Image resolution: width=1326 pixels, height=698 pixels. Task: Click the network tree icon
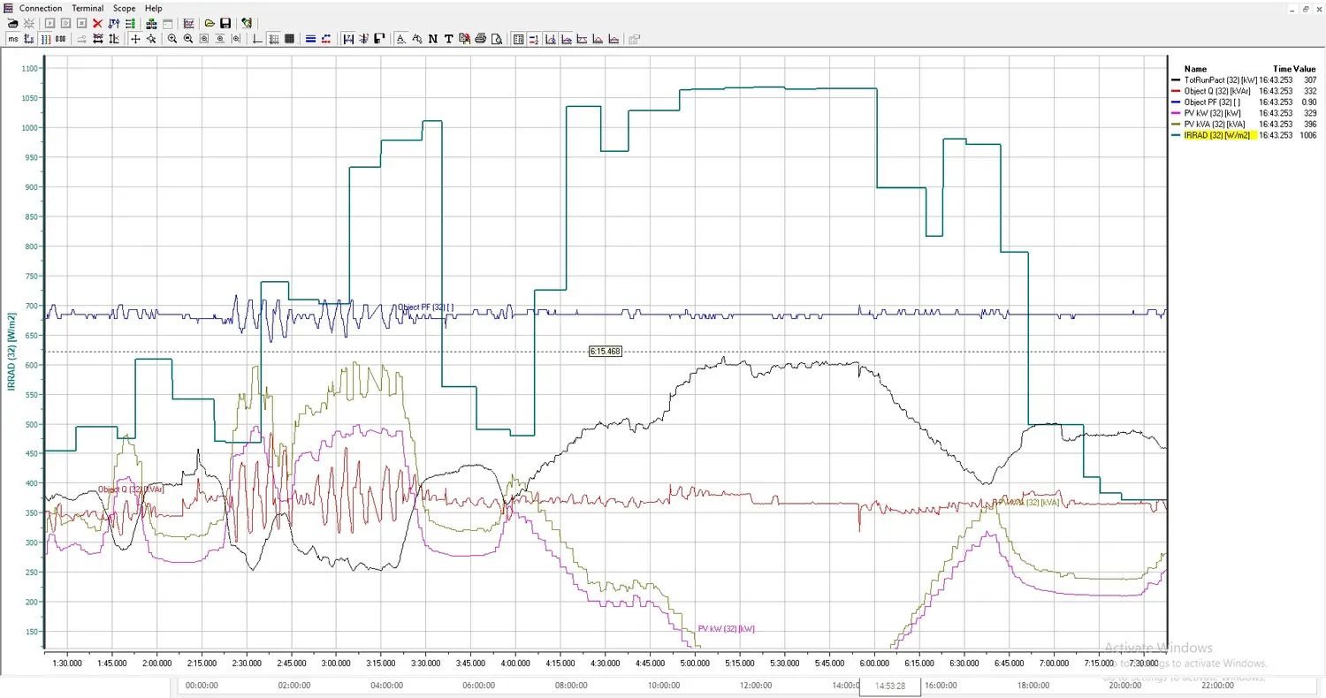point(151,23)
